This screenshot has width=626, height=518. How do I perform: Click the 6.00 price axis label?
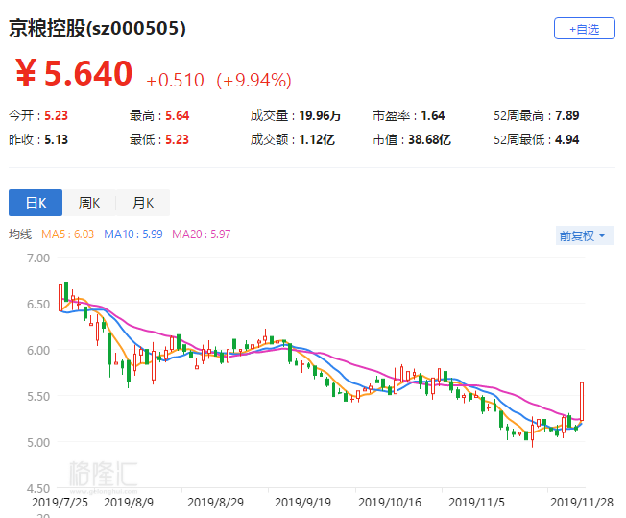tap(38, 350)
